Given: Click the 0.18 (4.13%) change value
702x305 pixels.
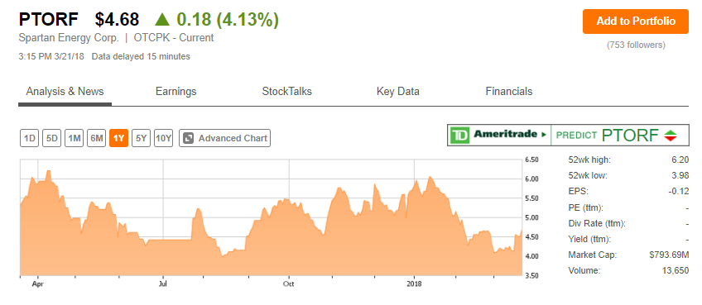Looking at the screenshot, I should (x=228, y=19).
